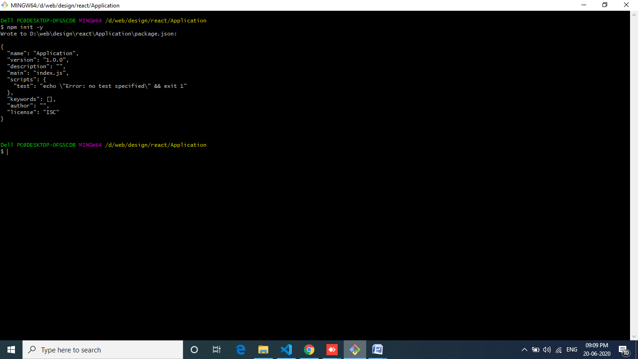Open Microsoft Word from the taskbar

tap(377, 350)
